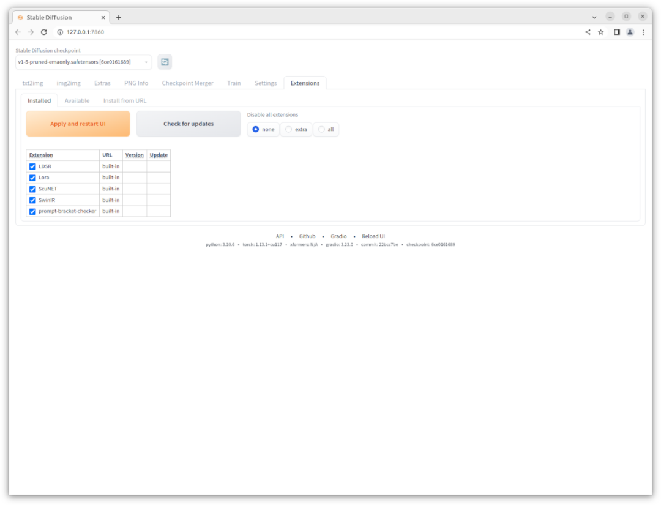Open the browser tab search chevron
The height and width of the screenshot is (505, 661).
point(594,17)
